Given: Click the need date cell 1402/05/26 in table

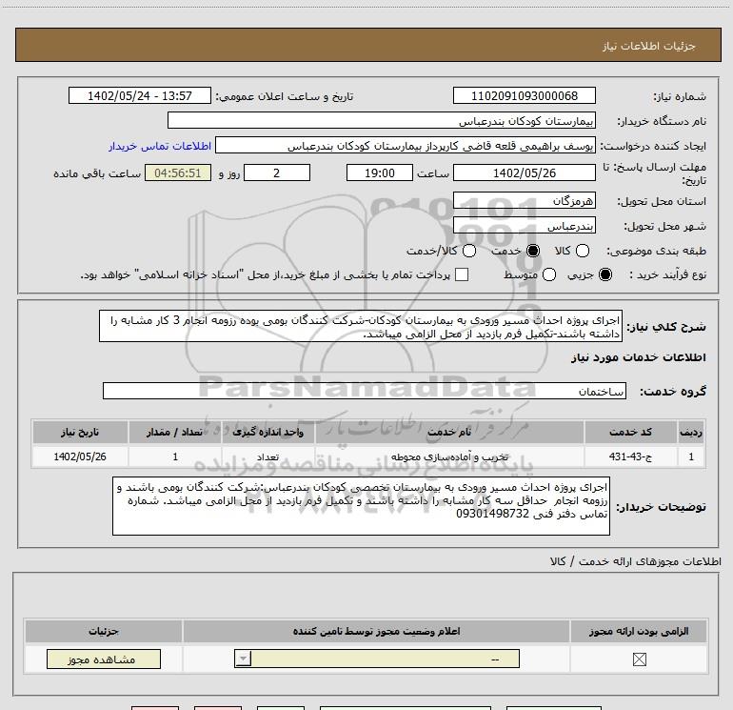Looking at the screenshot, I should (x=80, y=456).
